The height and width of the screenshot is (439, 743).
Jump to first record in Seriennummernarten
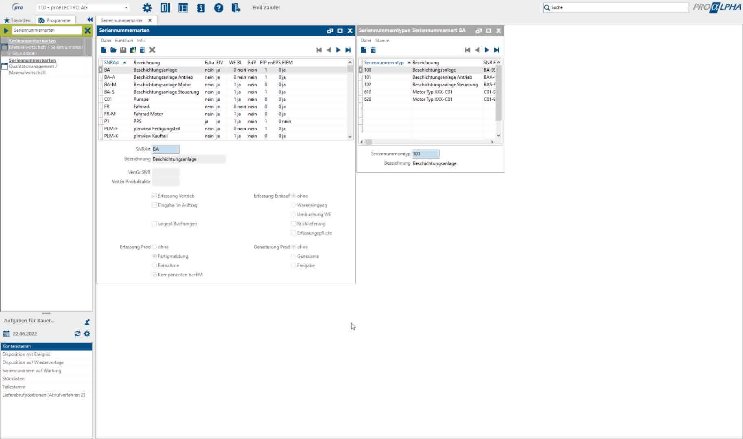point(319,50)
